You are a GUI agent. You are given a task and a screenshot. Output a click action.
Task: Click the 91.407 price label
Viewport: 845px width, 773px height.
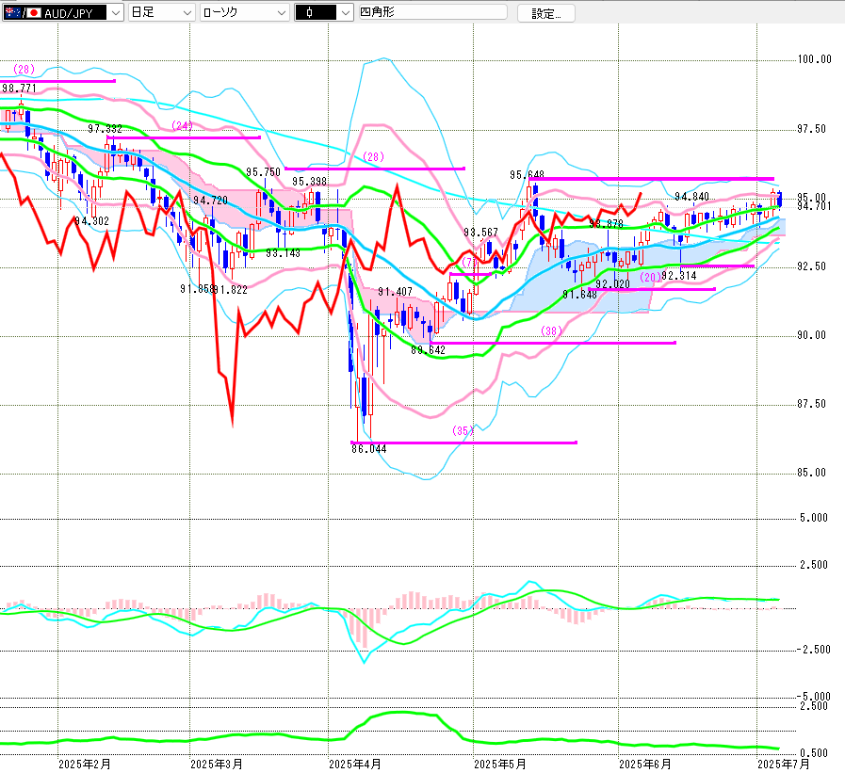(395, 292)
